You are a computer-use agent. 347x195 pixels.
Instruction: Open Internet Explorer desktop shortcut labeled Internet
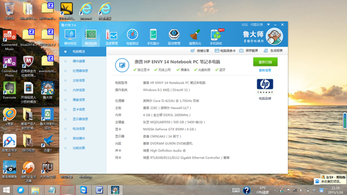click(x=86, y=11)
